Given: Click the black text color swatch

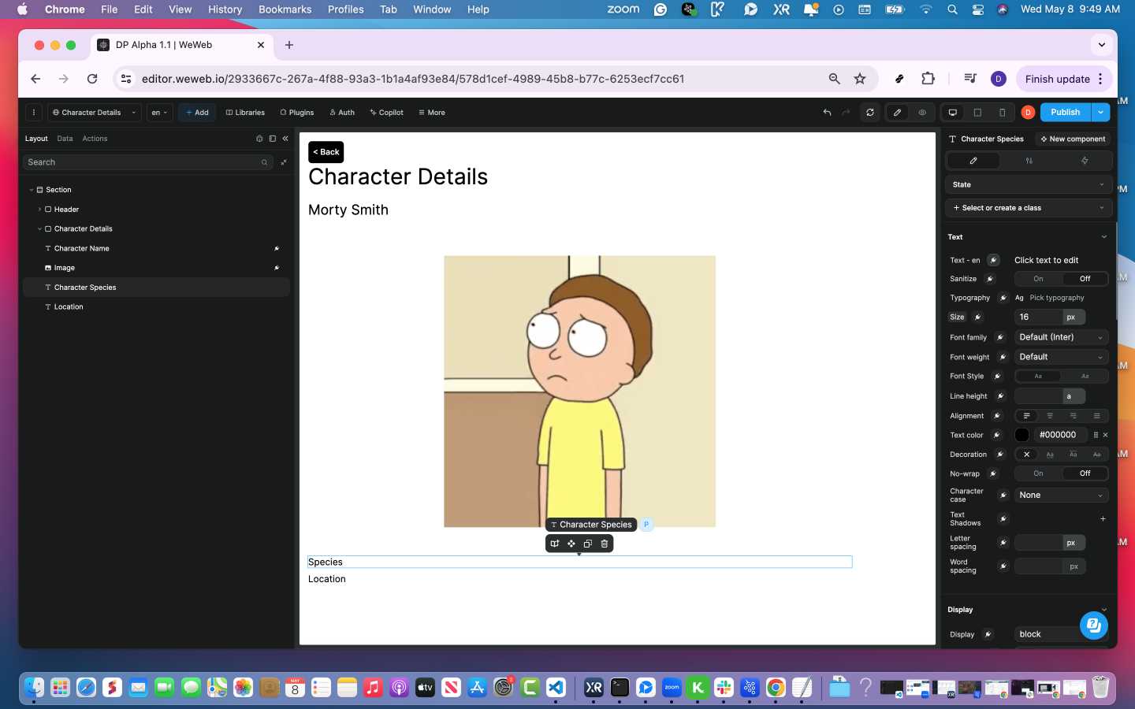Looking at the screenshot, I should [1022, 435].
